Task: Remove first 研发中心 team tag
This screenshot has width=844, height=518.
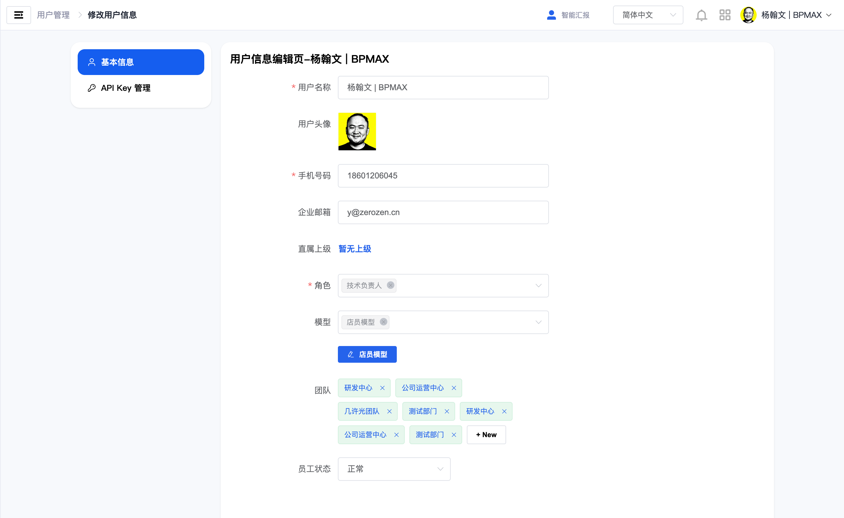Action: 382,388
